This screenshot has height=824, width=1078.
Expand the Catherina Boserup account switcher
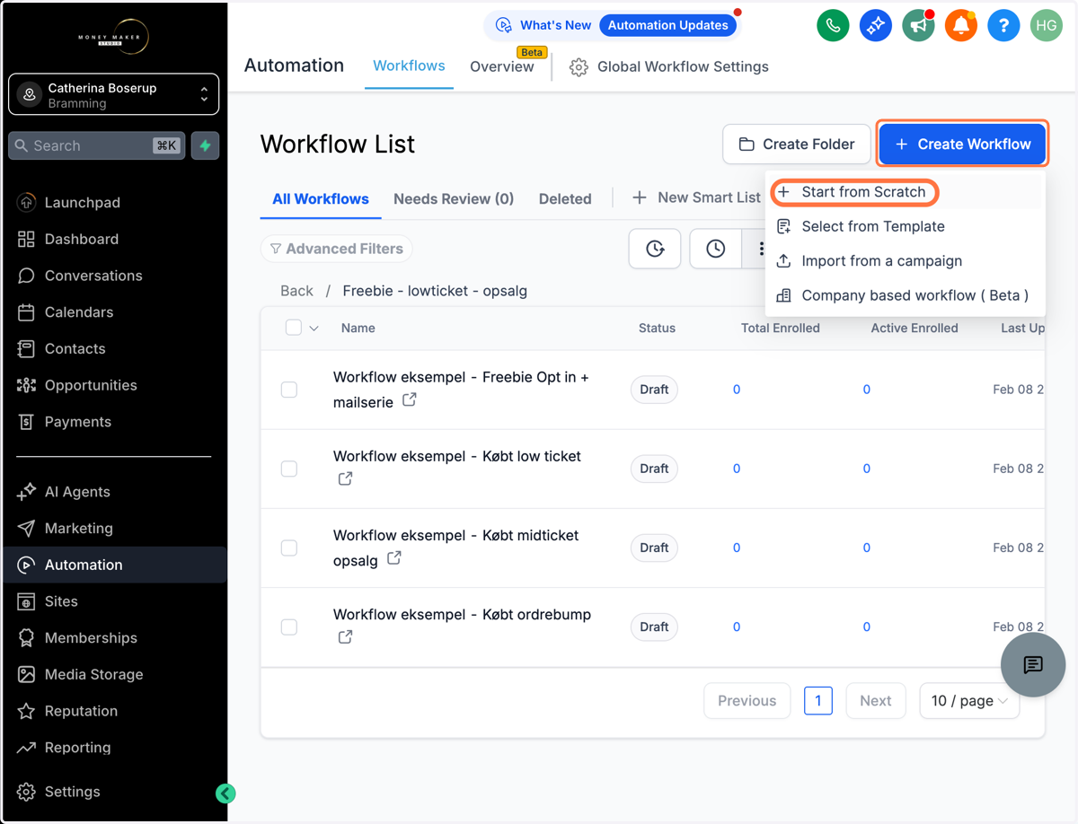113,94
